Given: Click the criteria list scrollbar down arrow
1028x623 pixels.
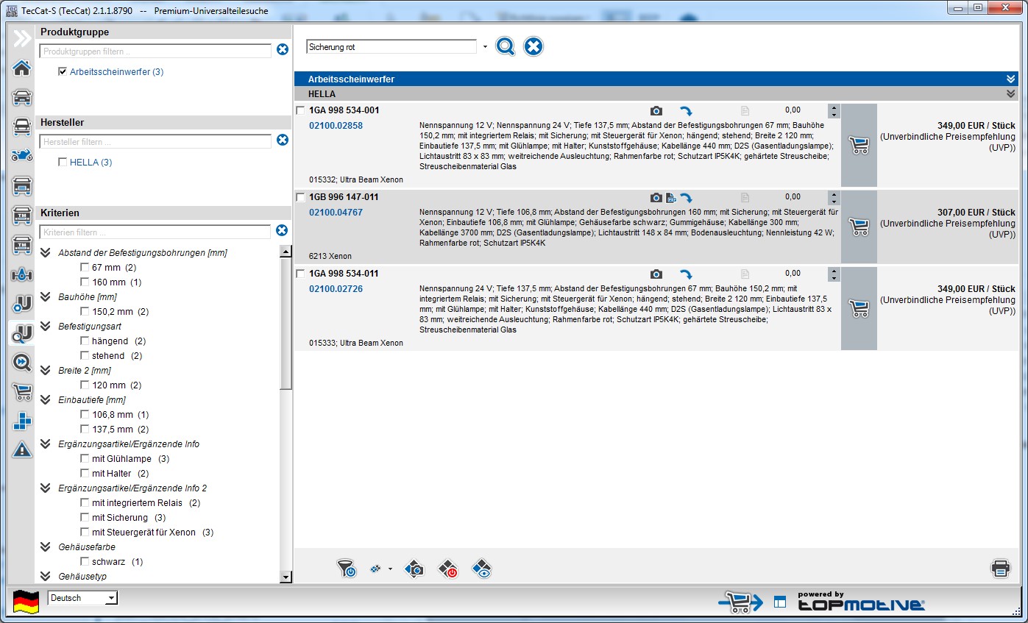Looking at the screenshot, I should tap(286, 578).
